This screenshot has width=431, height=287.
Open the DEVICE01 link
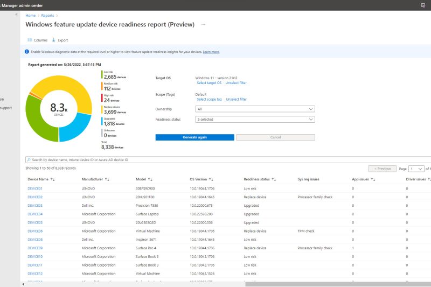pos(35,188)
